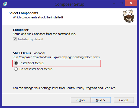Screen dimensions: 139x108
Task: Click the bold 'Composer' section heading
Action: pos(21,30)
